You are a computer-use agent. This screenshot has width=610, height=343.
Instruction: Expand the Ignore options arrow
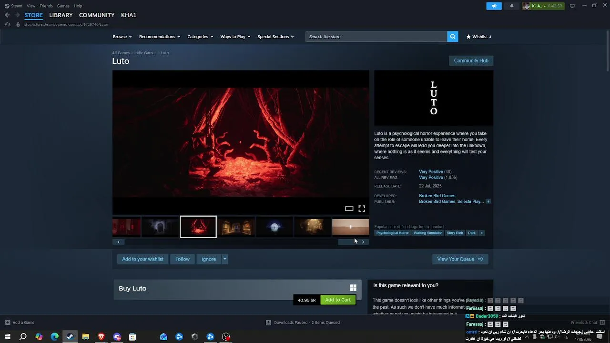pos(224,259)
